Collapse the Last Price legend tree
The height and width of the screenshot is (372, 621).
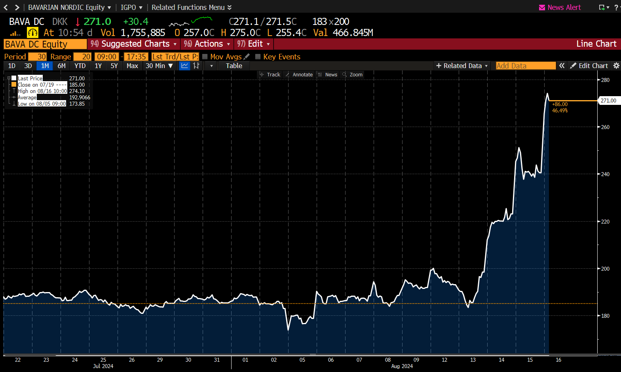[9, 78]
